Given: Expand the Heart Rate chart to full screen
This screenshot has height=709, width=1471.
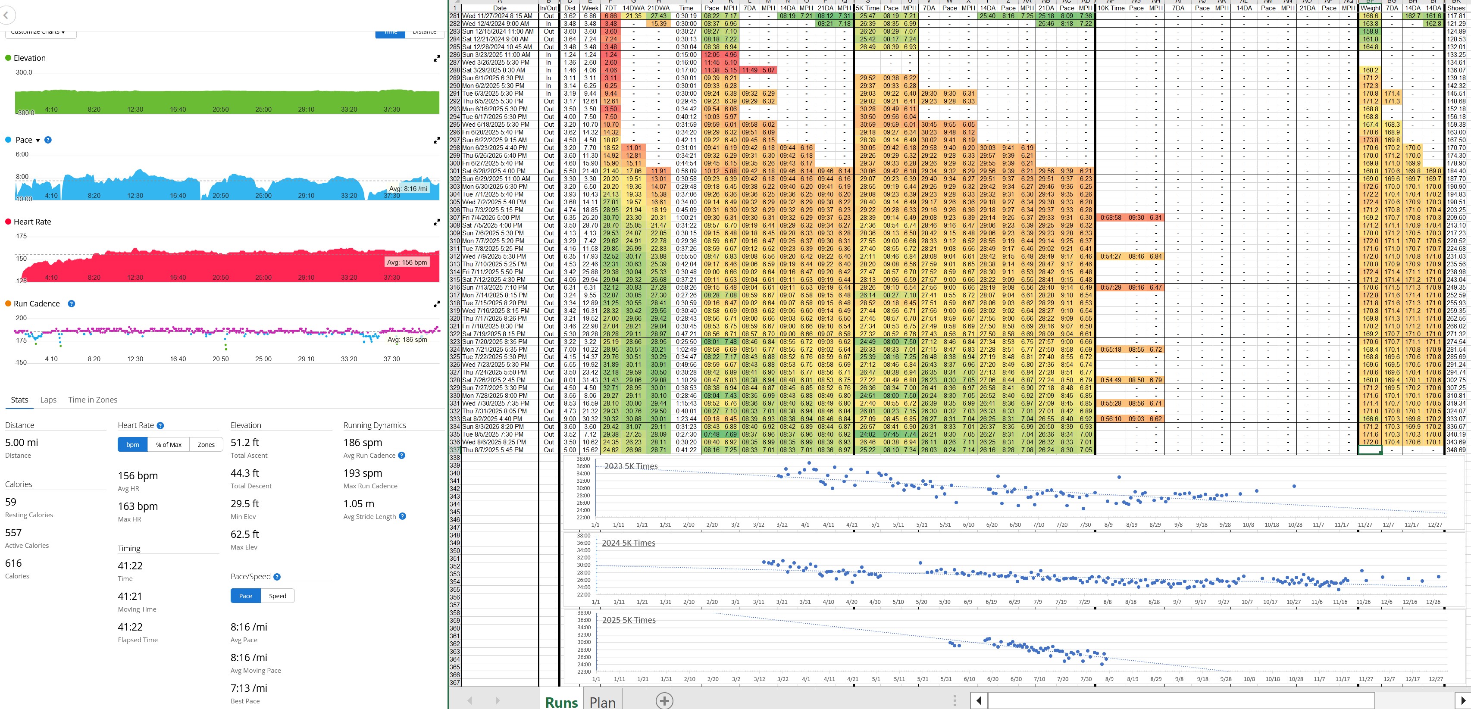Looking at the screenshot, I should pyautogui.click(x=437, y=222).
